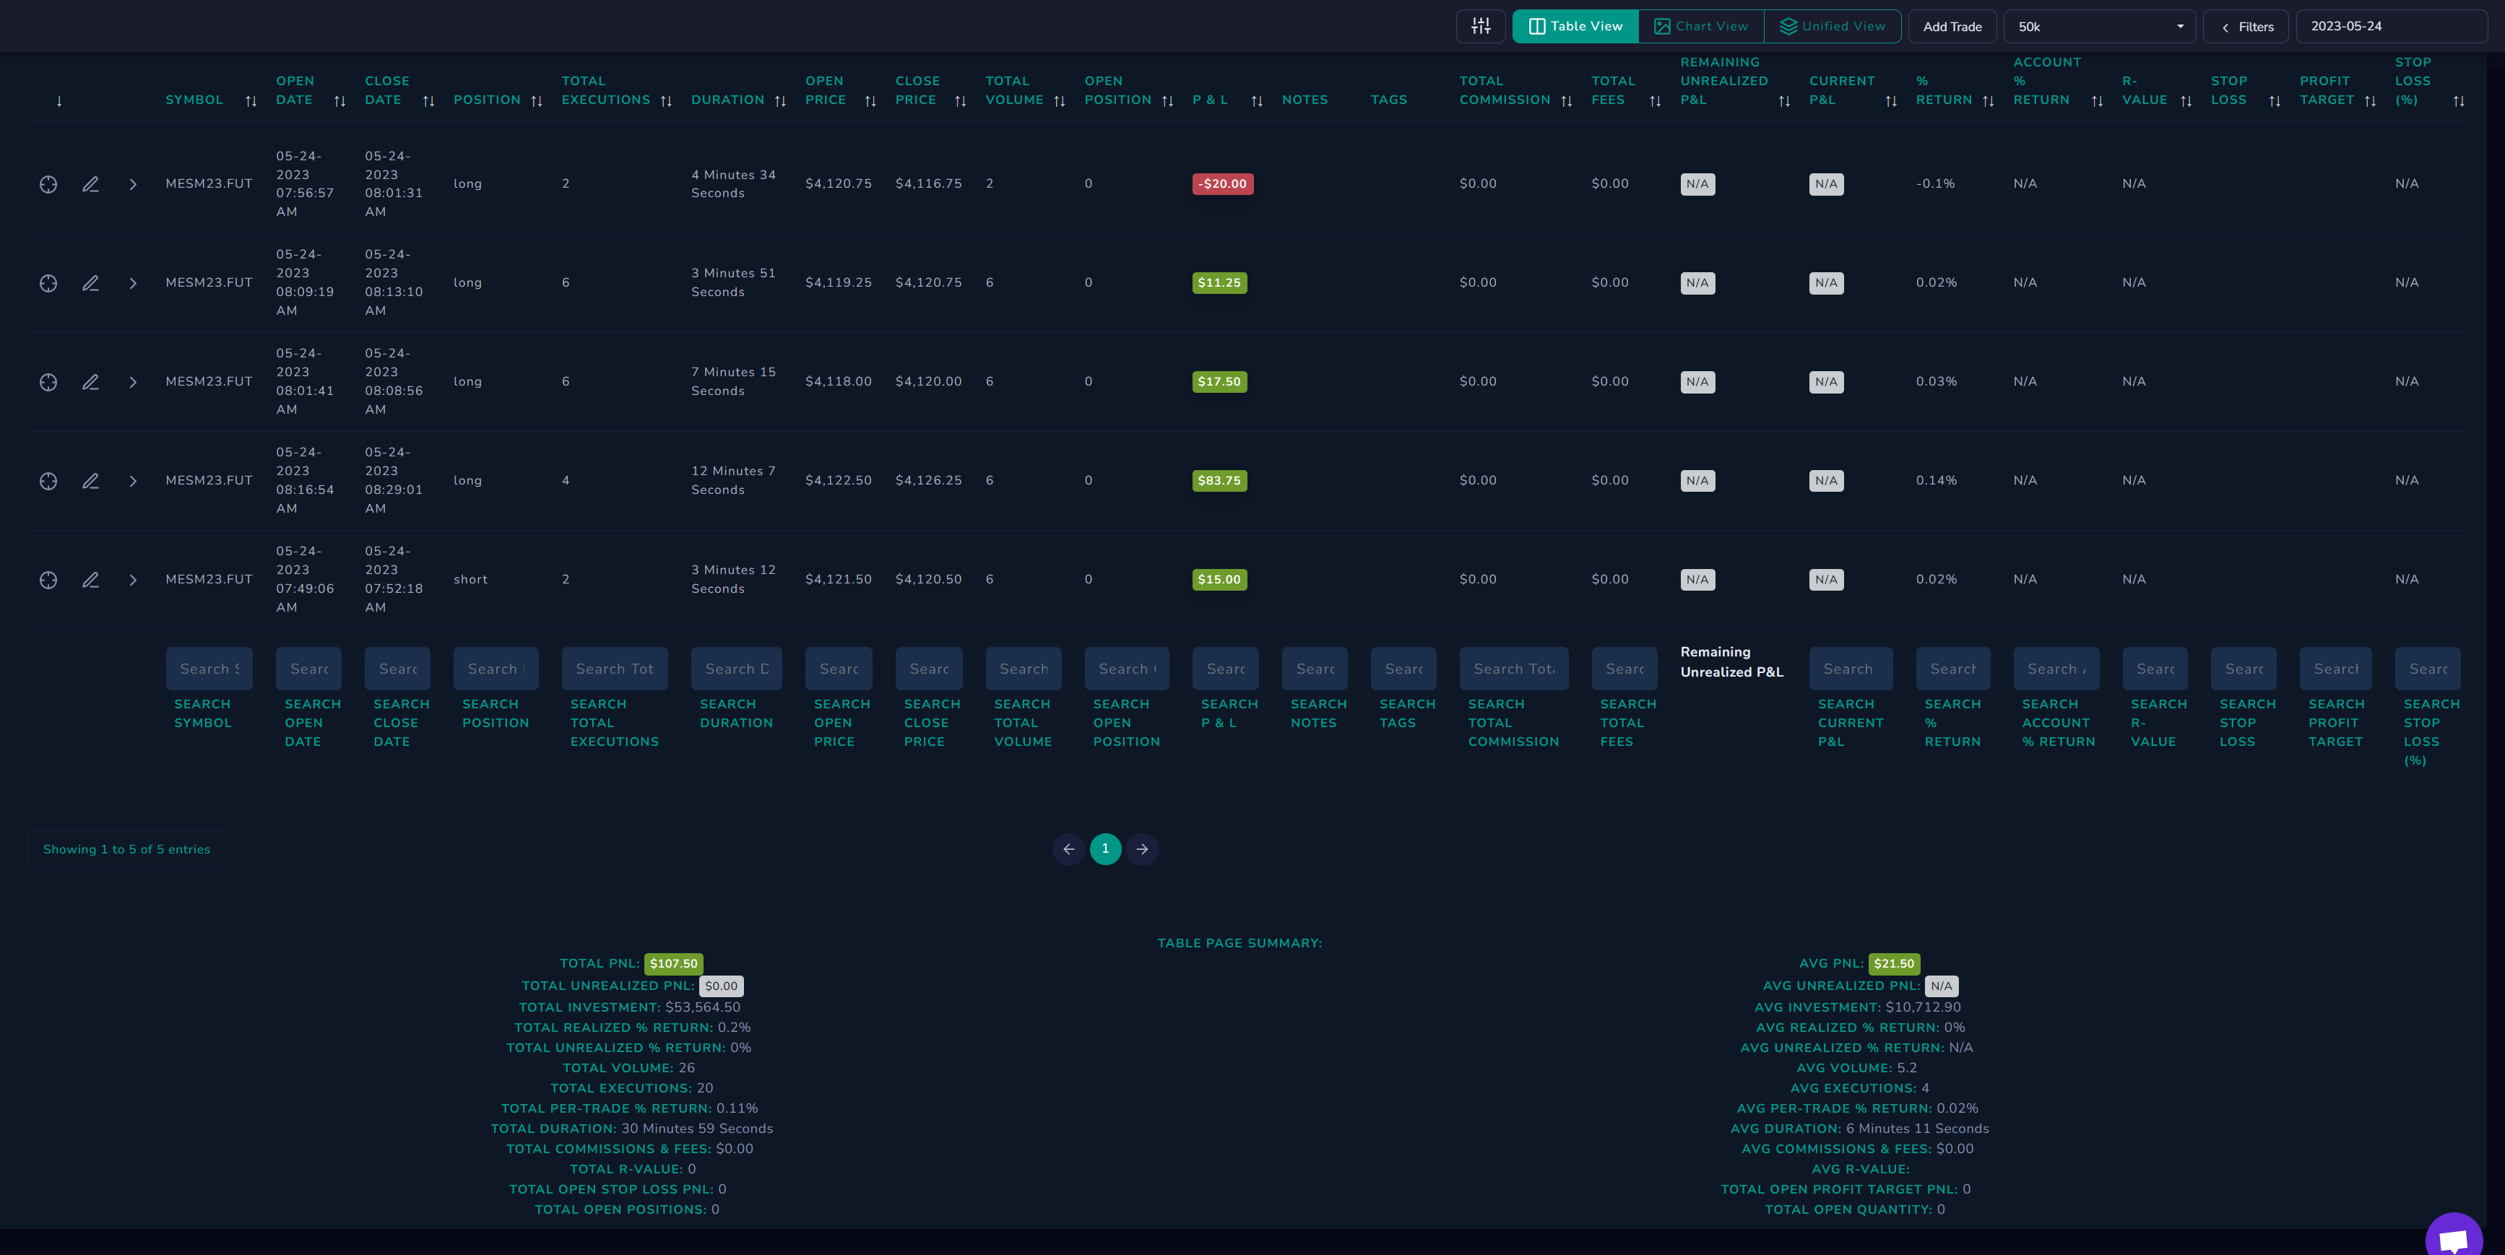The height and width of the screenshot is (1255, 2505).
Task: Edit the trade with $83.75 P&L
Action: (90, 481)
